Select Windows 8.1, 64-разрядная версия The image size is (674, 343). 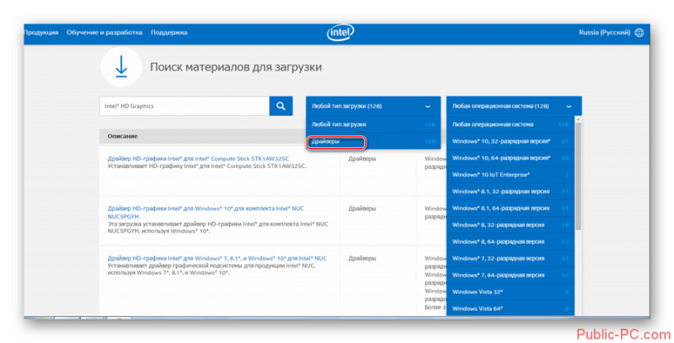click(511, 208)
